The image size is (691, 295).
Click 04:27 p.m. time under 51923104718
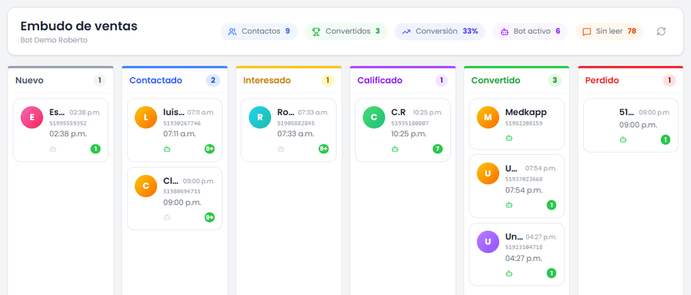pos(524,258)
